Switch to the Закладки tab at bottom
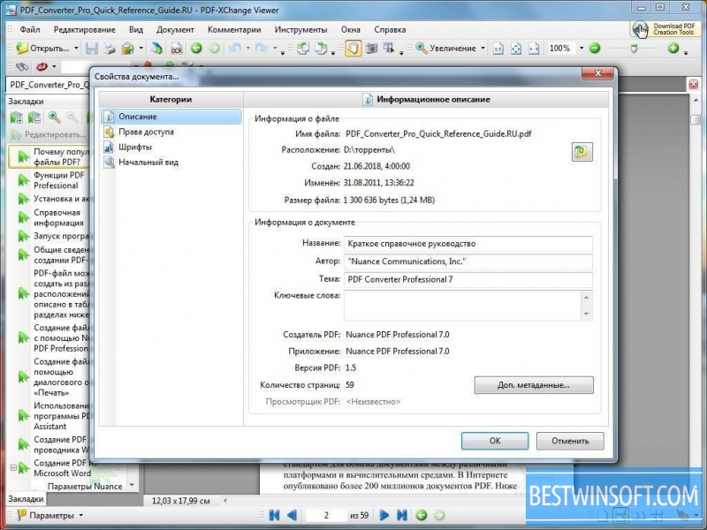707x530 pixels. pyautogui.click(x=26, y=499)
